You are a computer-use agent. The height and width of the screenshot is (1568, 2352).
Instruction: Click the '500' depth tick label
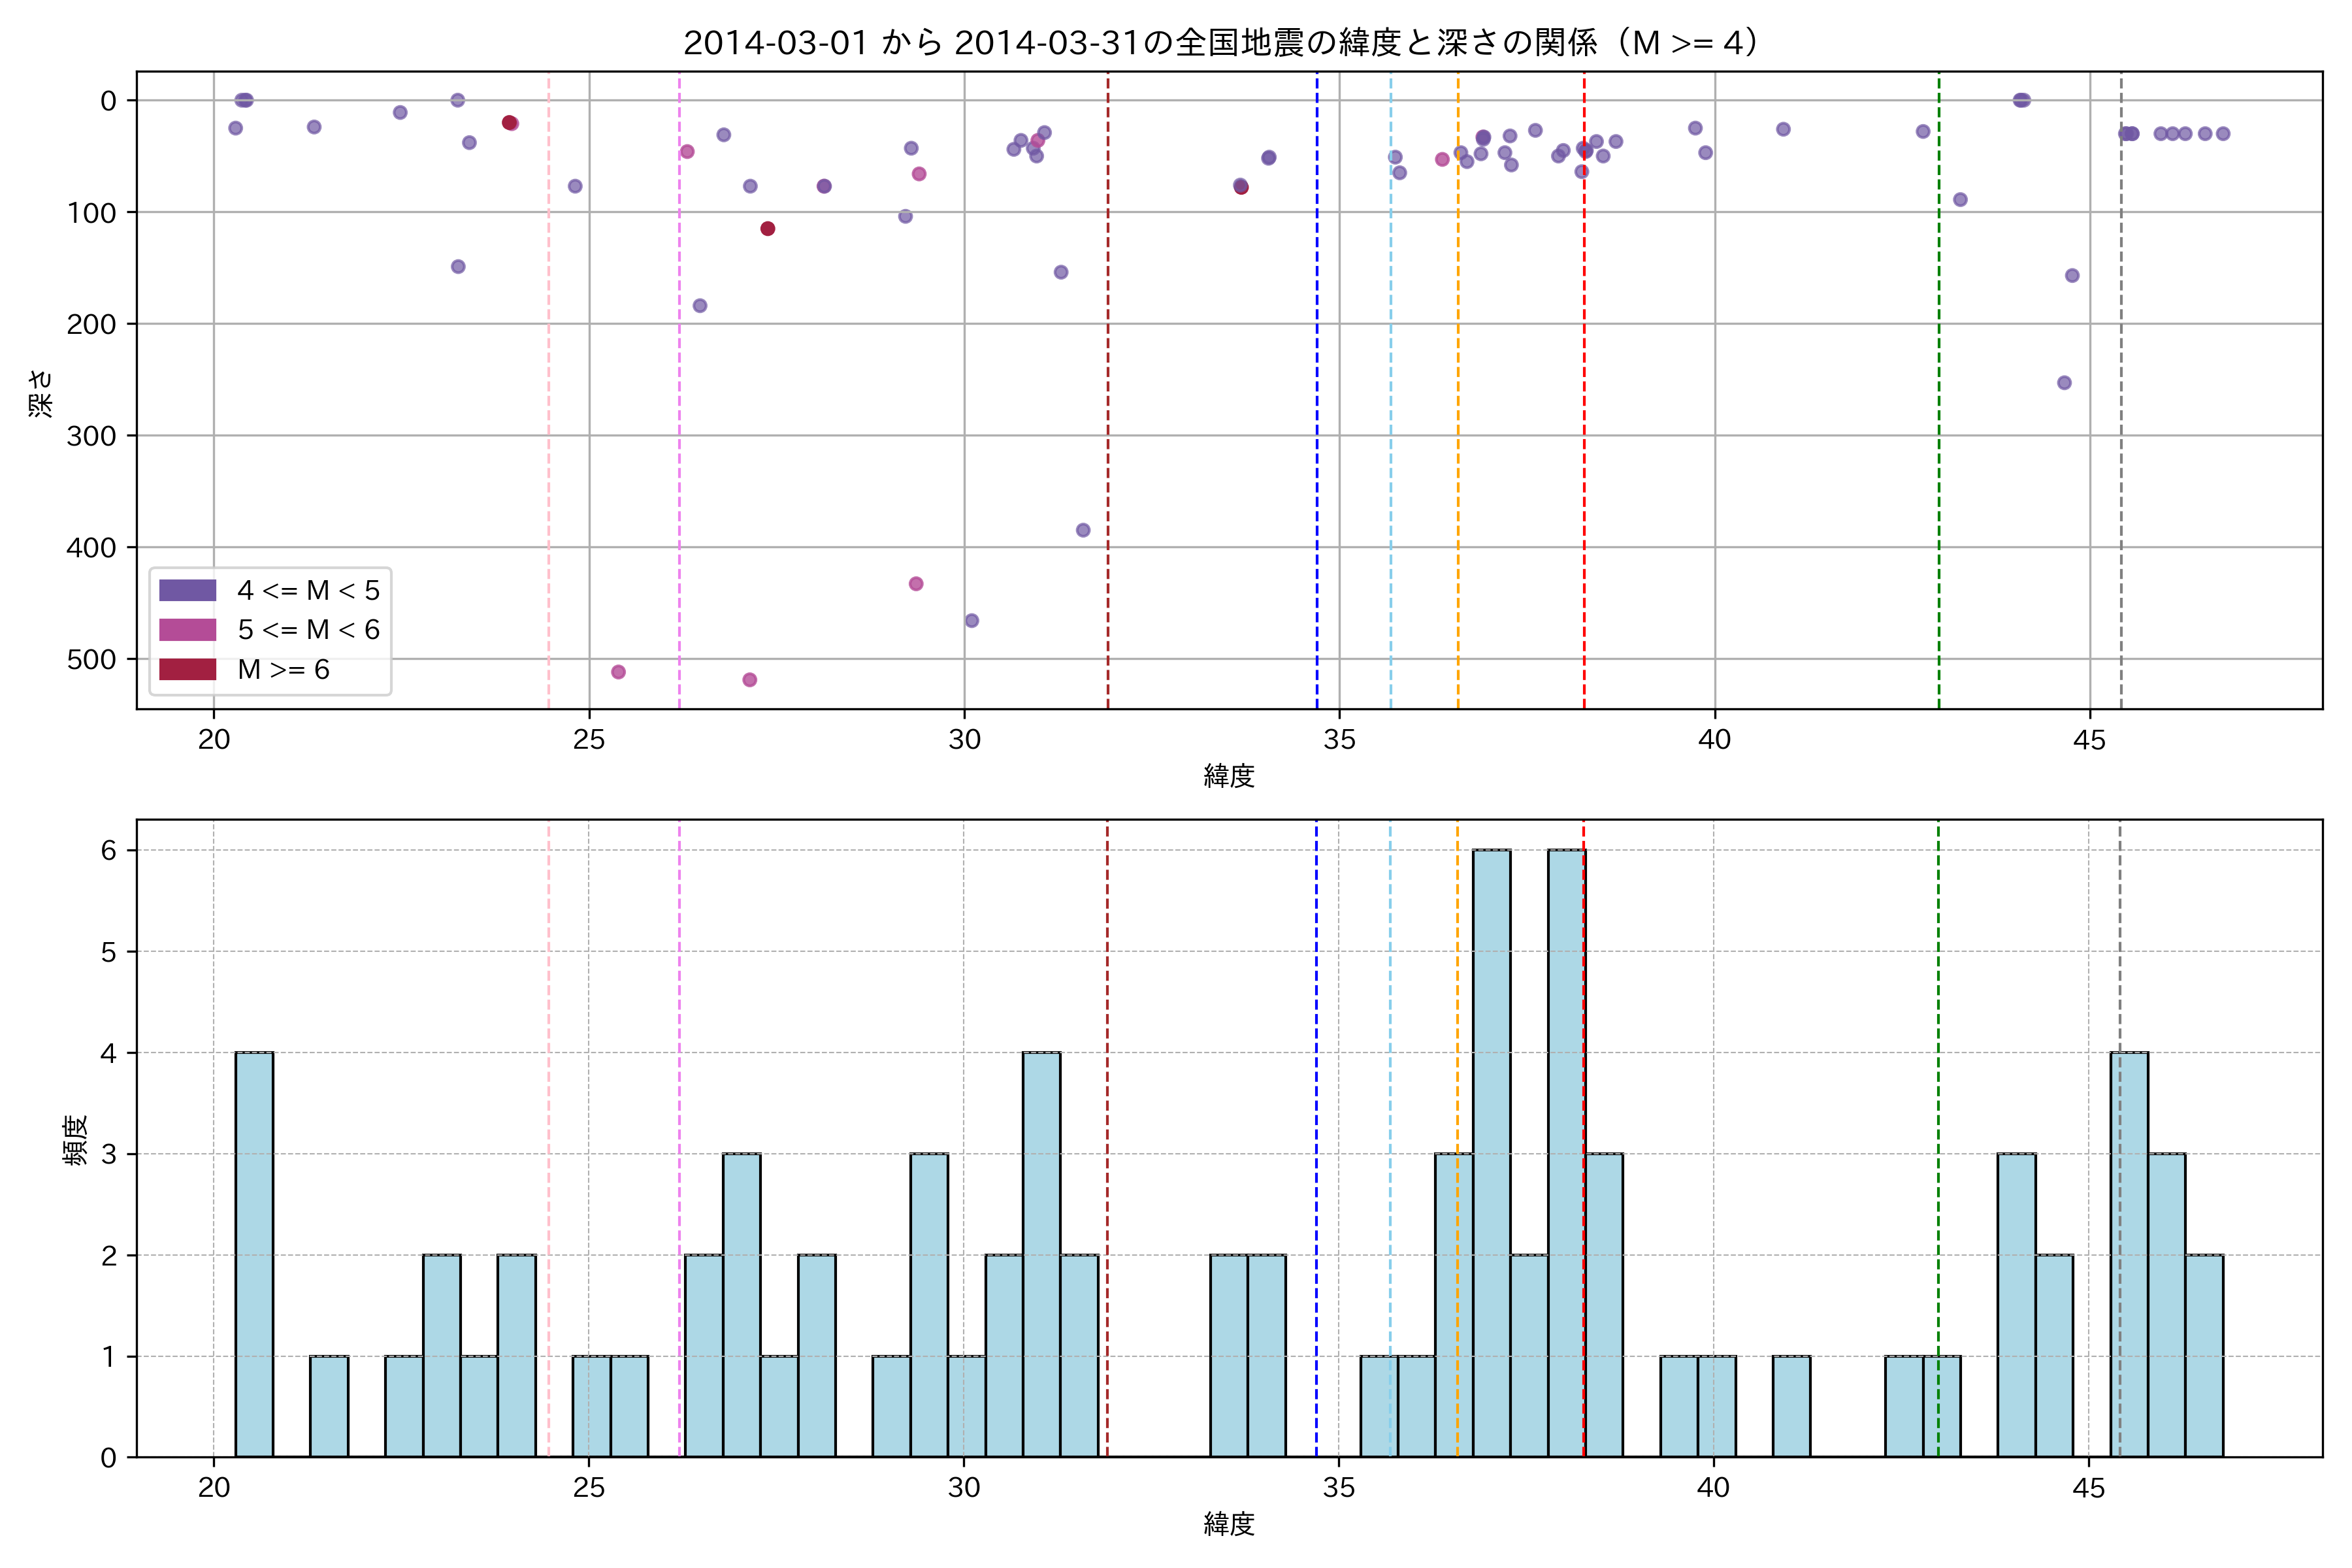[91, 660]
